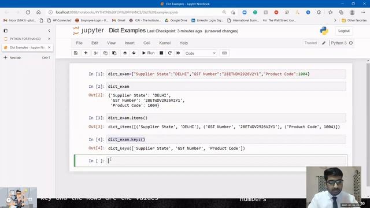Open the File menu

click(x=79, y=43)
